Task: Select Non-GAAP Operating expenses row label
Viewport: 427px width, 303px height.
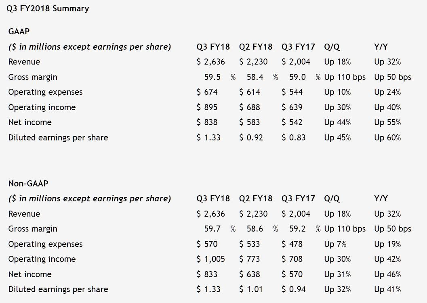Action: pyautogui.click(x=45, y=244)
